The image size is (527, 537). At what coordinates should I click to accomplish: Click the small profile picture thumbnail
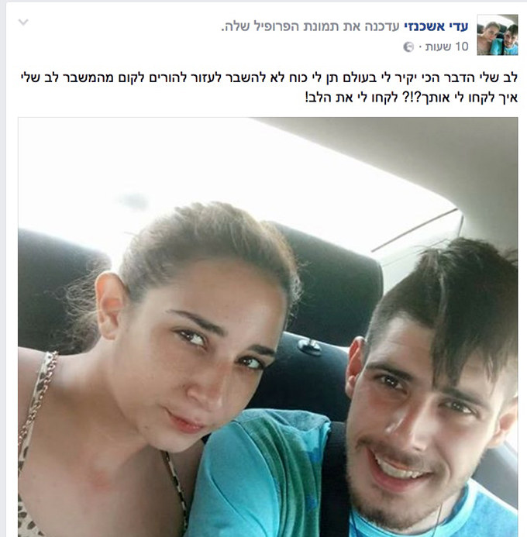pyautogui.click(x=498, y=35)
